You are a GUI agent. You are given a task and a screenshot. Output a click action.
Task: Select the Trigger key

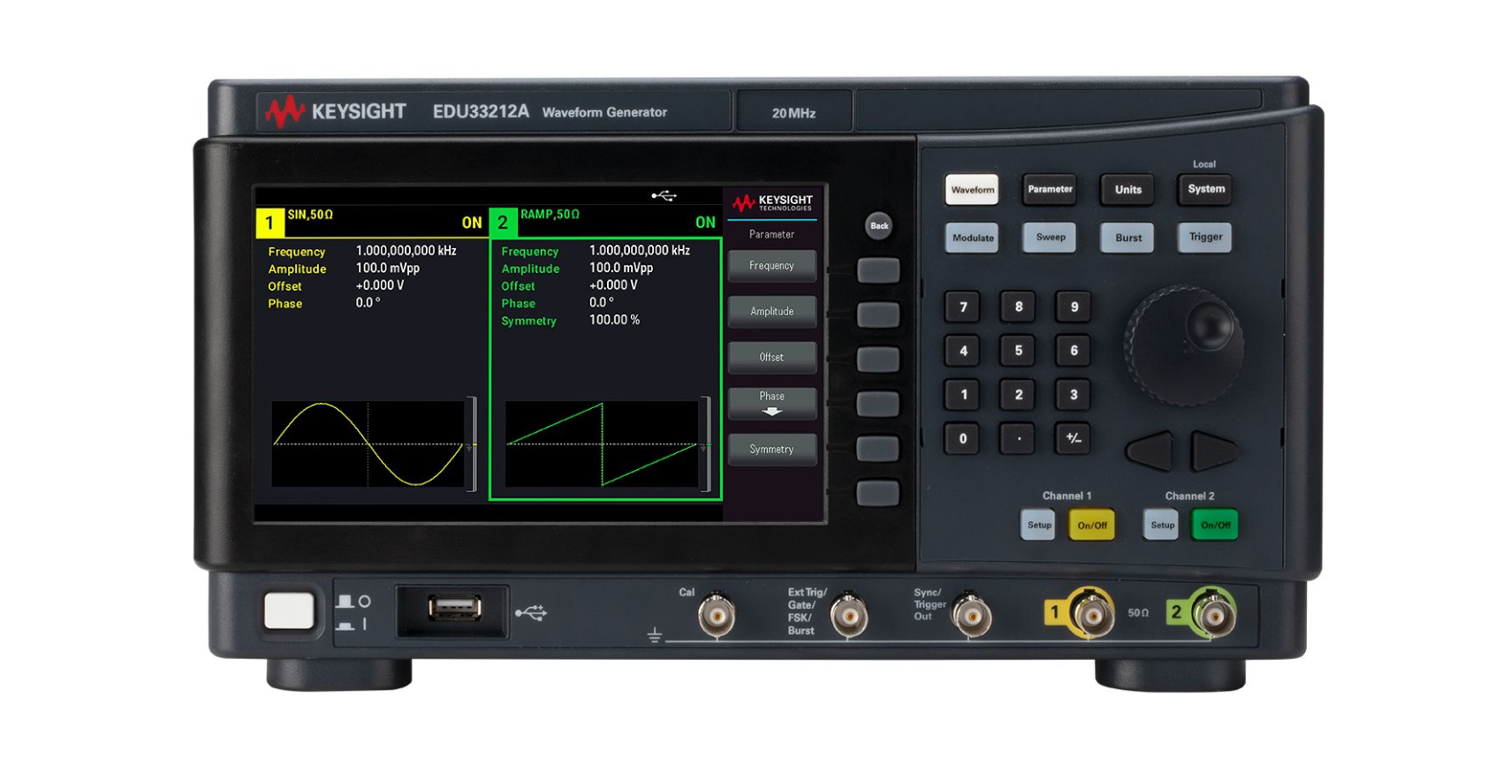coord(1205,237)
